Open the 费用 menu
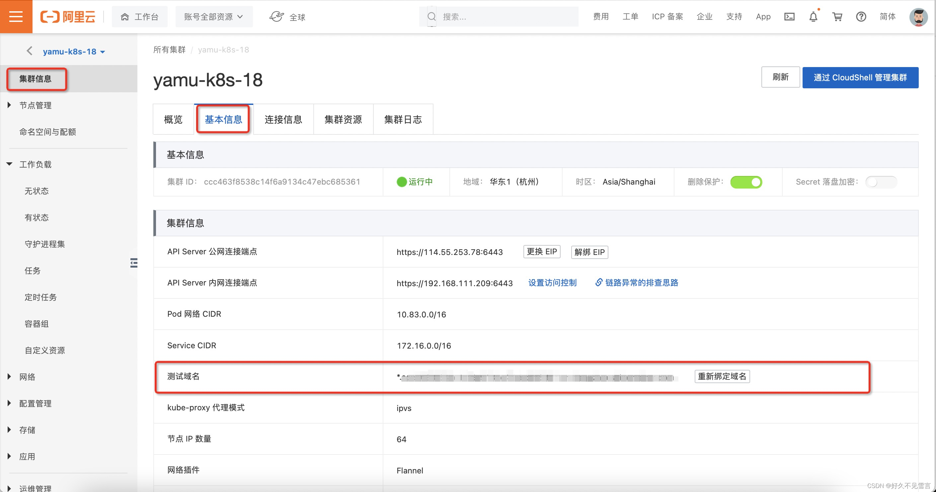936x492 pixels. [x=601, y=17]
